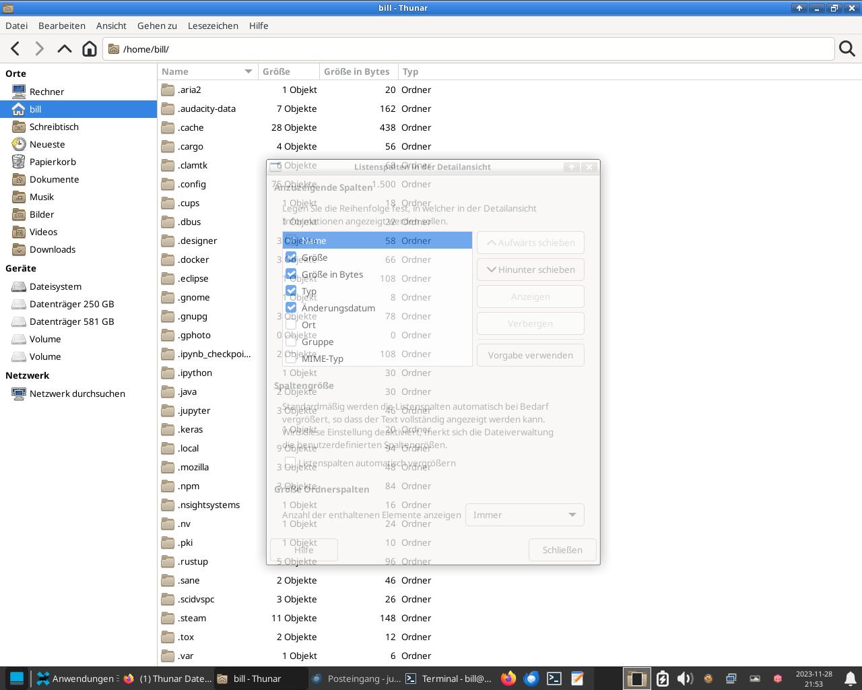The width and height of the screenshot is (862, 690).
Task: Click Vorgabe verwenden button
Action: click(x=531, y=355)
